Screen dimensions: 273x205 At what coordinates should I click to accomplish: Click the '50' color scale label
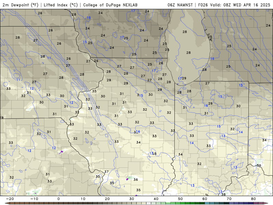(181, 199)
